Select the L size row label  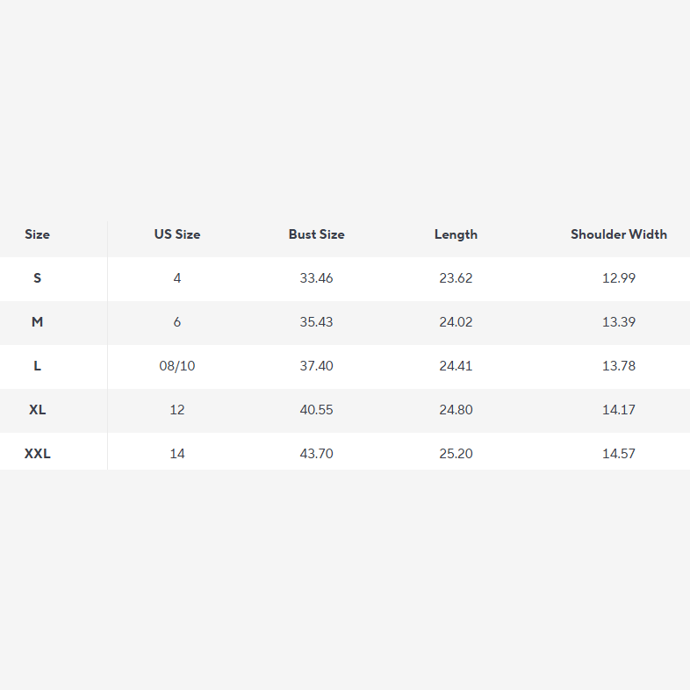37,366
